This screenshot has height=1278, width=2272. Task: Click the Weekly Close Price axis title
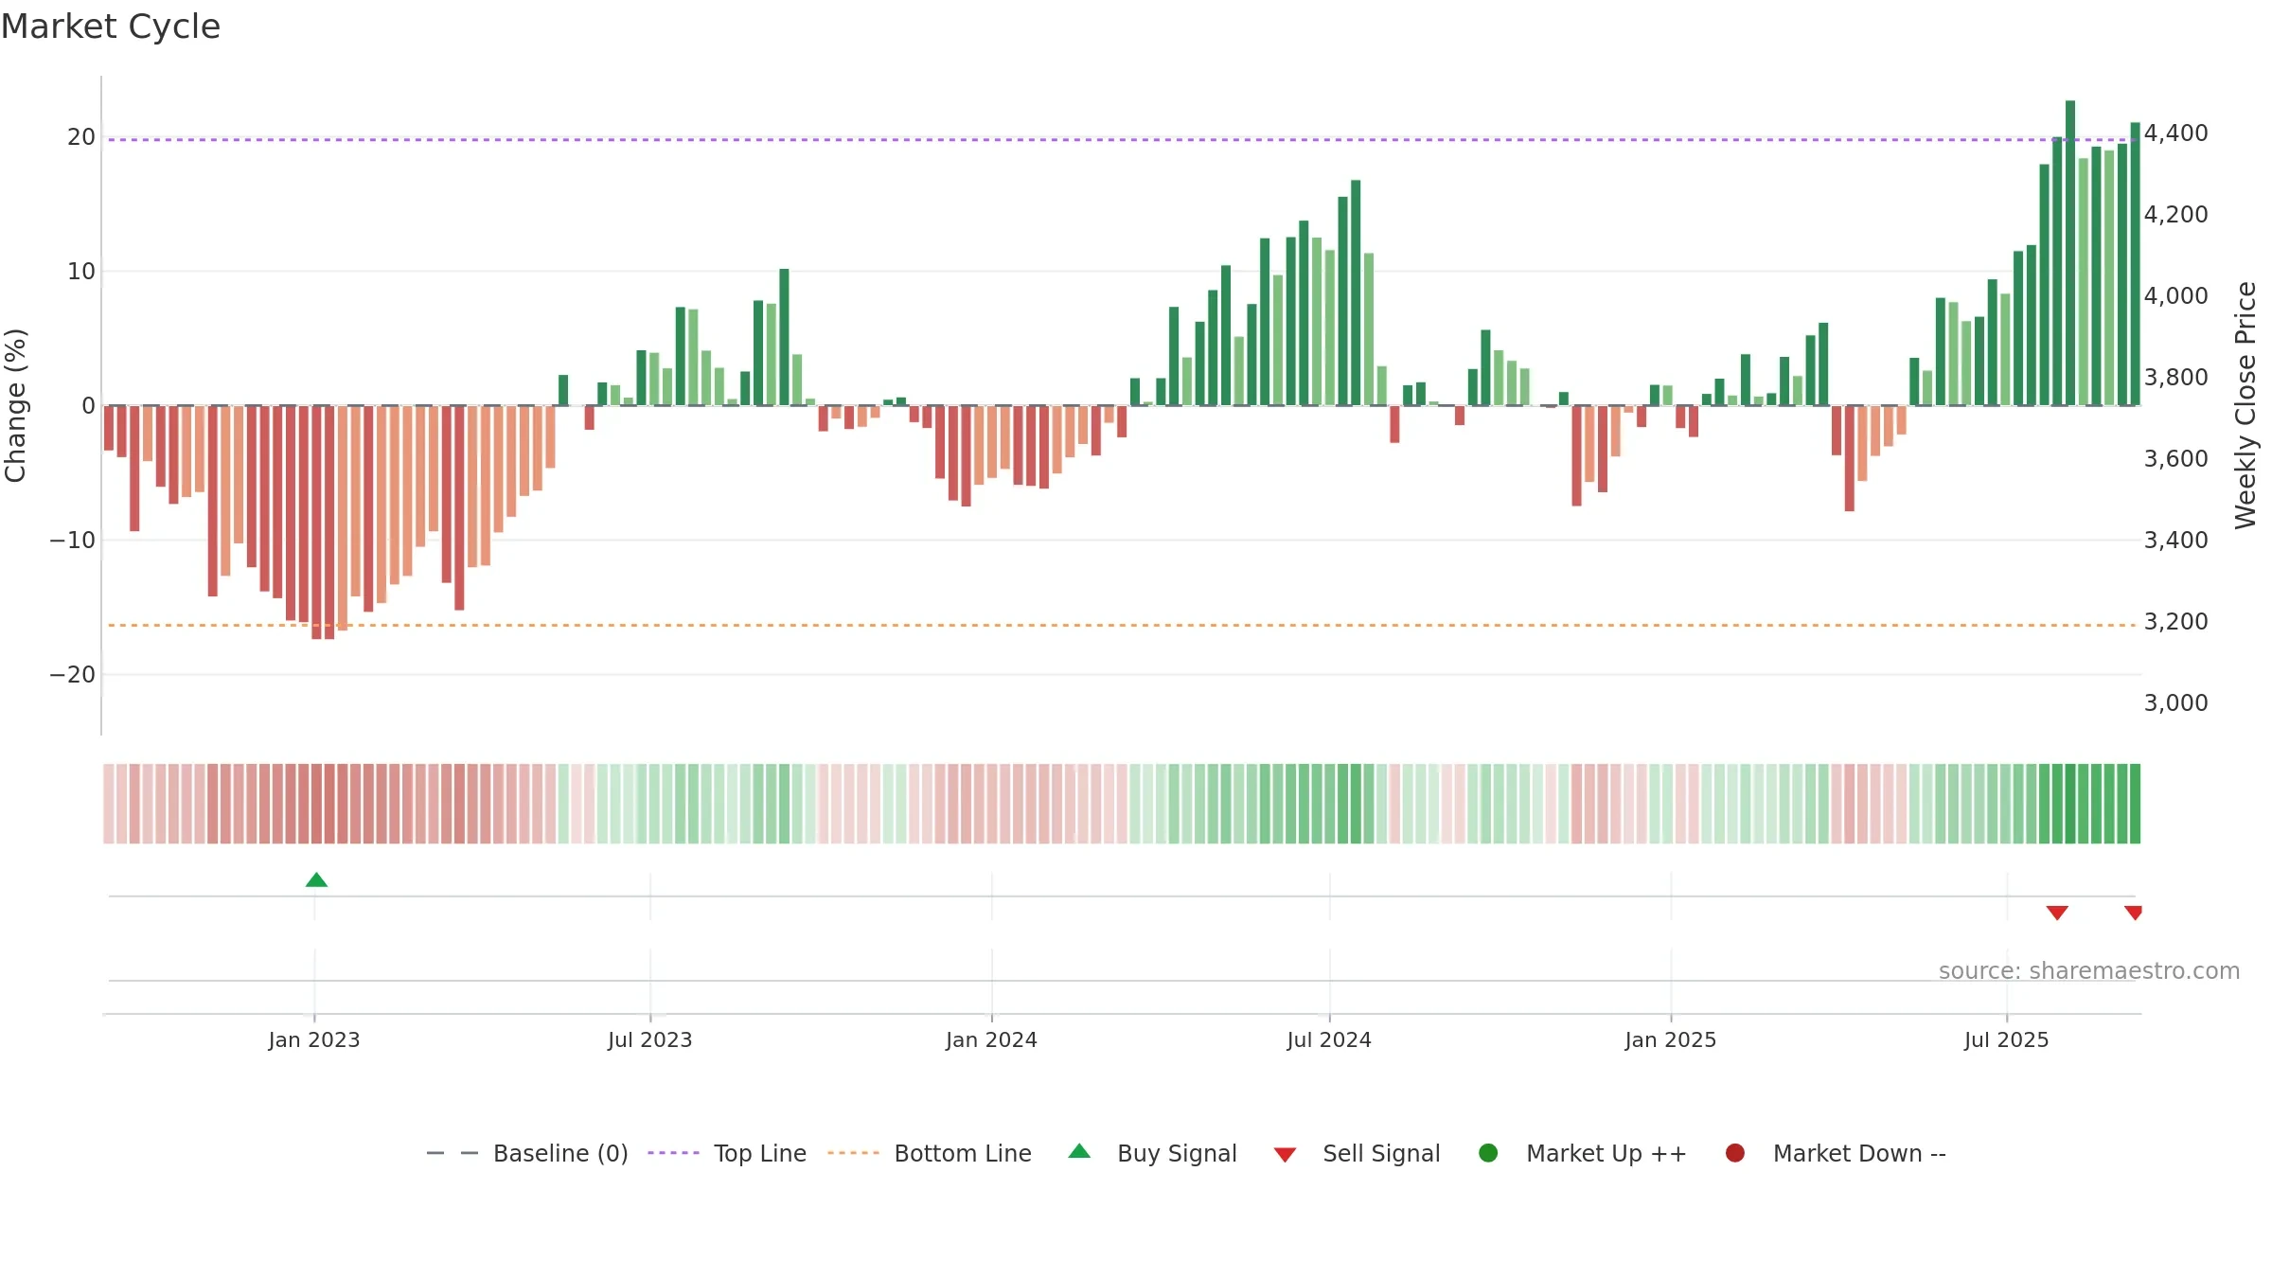[2245, 405]
